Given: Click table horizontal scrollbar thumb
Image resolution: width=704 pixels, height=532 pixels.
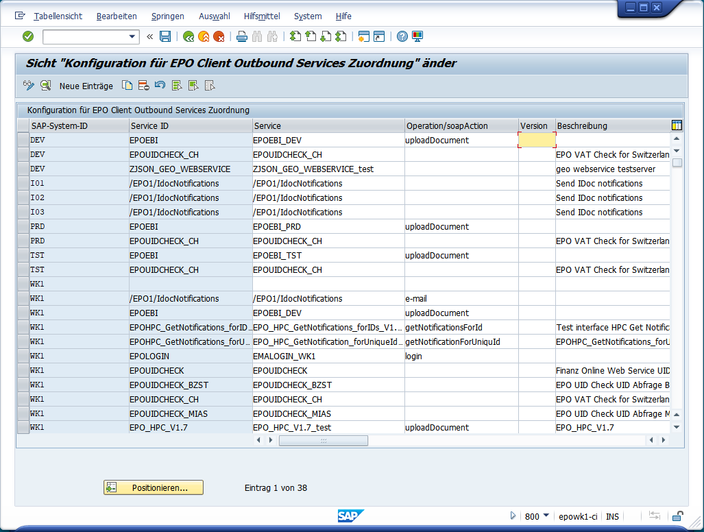Looking at the screenshot, I should 324,440.
